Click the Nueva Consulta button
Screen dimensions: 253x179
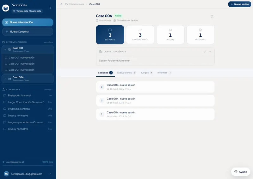pos(28,32)
